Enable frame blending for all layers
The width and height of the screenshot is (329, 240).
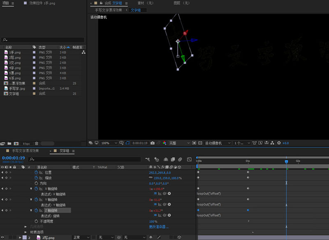(173, 160)
